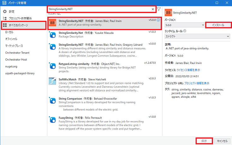The height and width of the screenshot is (145, 232).
Task: Maximize the package manager window
Action: [x=217, y=3]
